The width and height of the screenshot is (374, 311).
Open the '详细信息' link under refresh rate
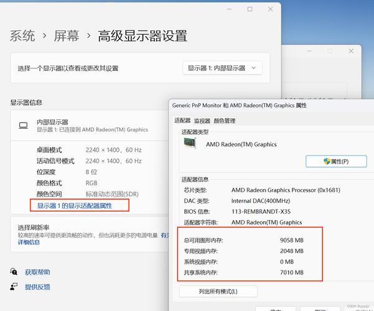coord(29,243)
